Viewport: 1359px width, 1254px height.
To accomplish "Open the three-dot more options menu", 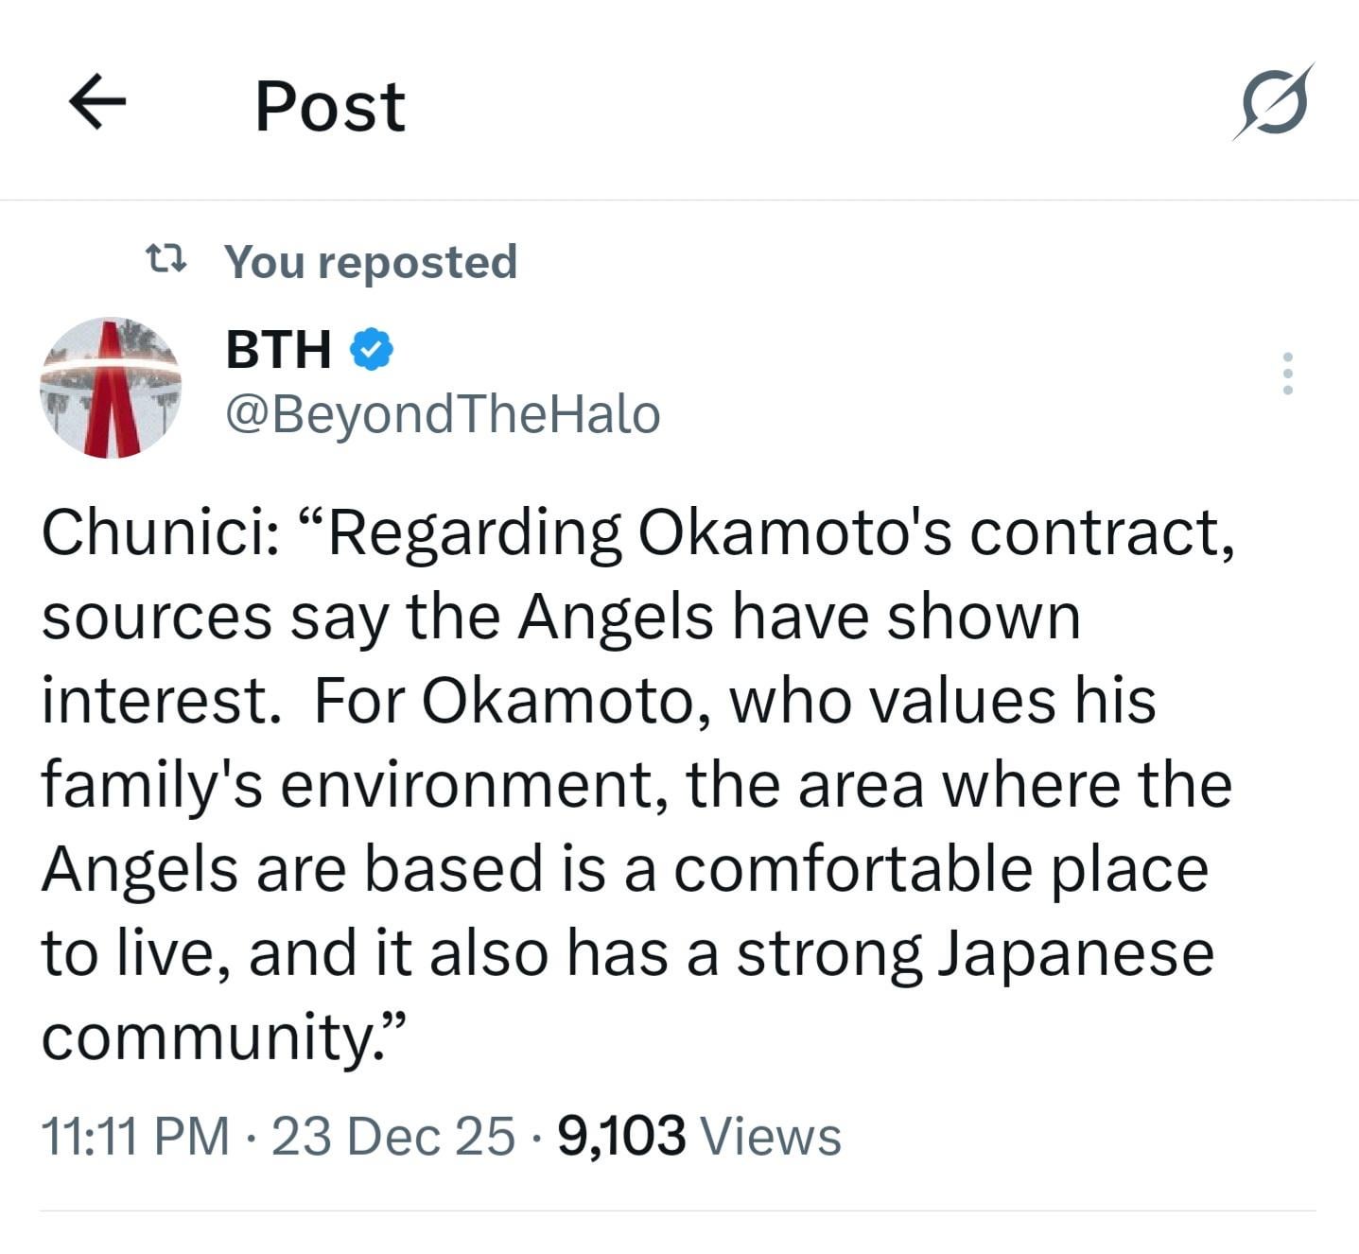I will click(x=1286, y=374).
